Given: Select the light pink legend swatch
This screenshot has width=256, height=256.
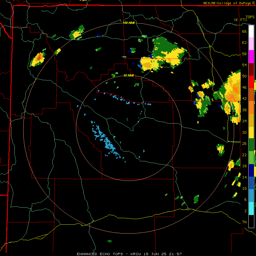Looking at the screenshot, I should (x=251, y=44).
